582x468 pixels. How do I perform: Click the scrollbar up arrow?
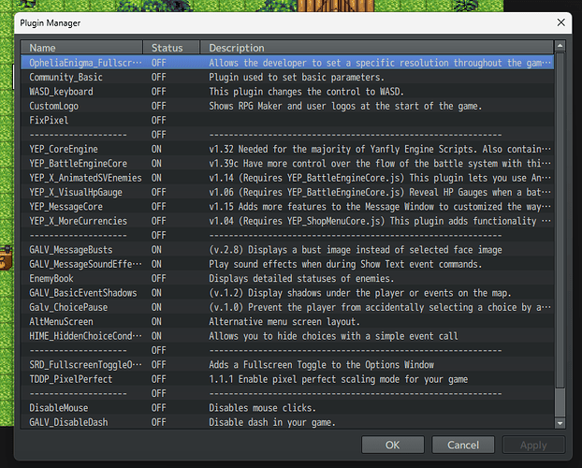coord(560,46)
